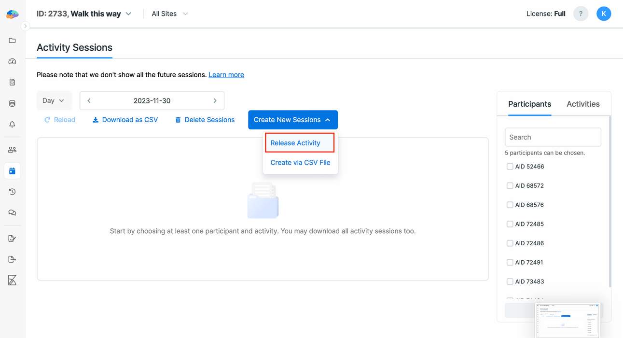The height and width of the screenshot is (338, 623).
Task: Open the All Sites dropdown
Action: [169, 14]
